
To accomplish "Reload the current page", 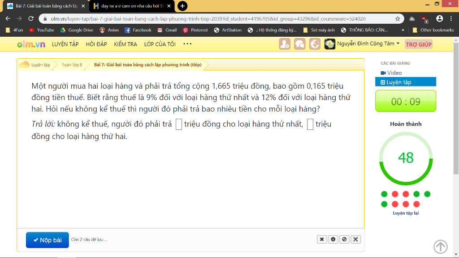I will (x=31, y=19).
